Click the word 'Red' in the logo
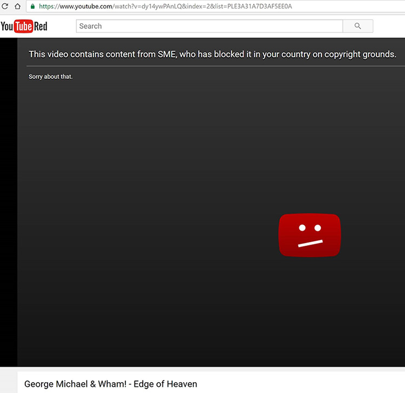 pos(41,26)
